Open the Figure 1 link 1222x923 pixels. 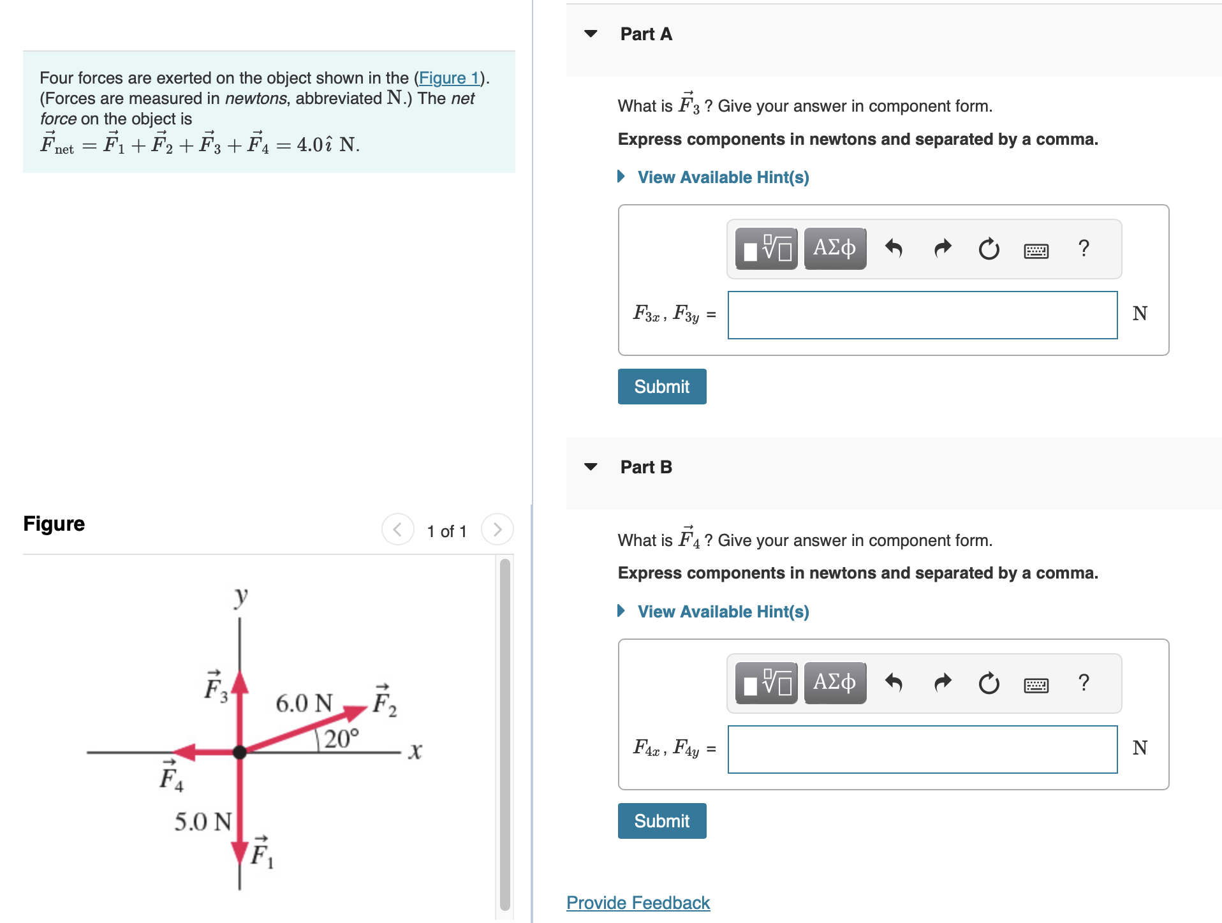448,78
